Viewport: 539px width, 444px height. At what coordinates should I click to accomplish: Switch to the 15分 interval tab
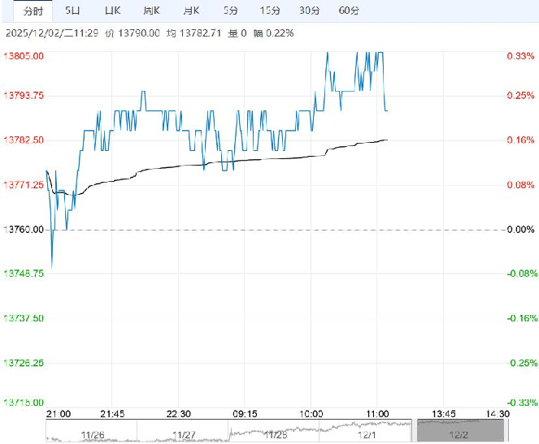269,11
